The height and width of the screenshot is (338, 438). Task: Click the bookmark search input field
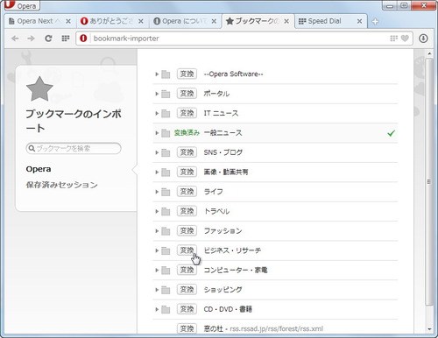74,148
